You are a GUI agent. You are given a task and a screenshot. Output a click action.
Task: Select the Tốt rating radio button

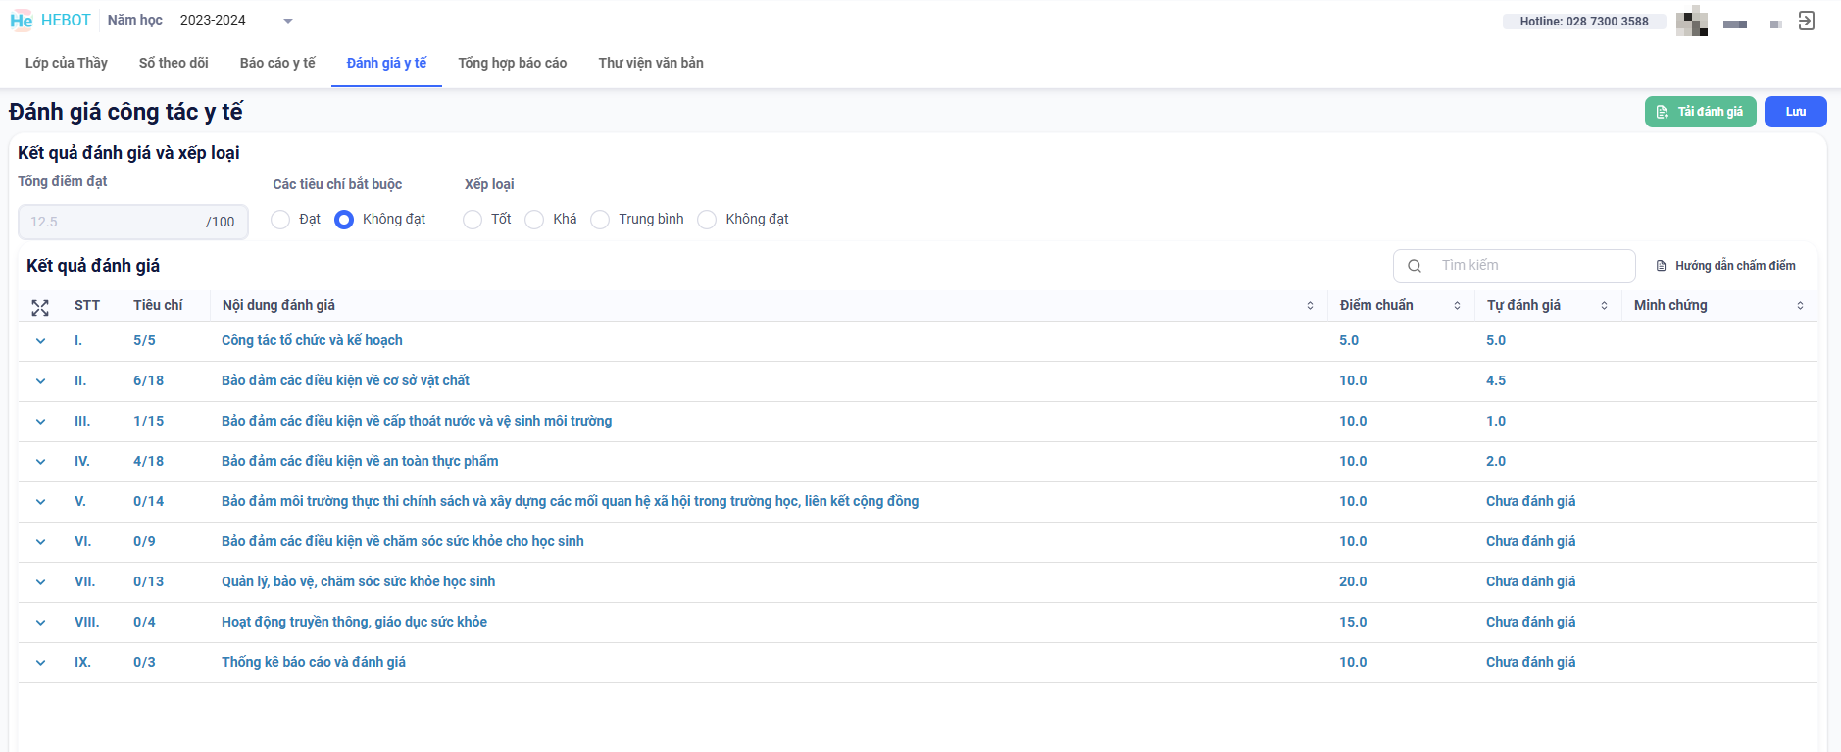pyautogui.click(x=473, y=220)
